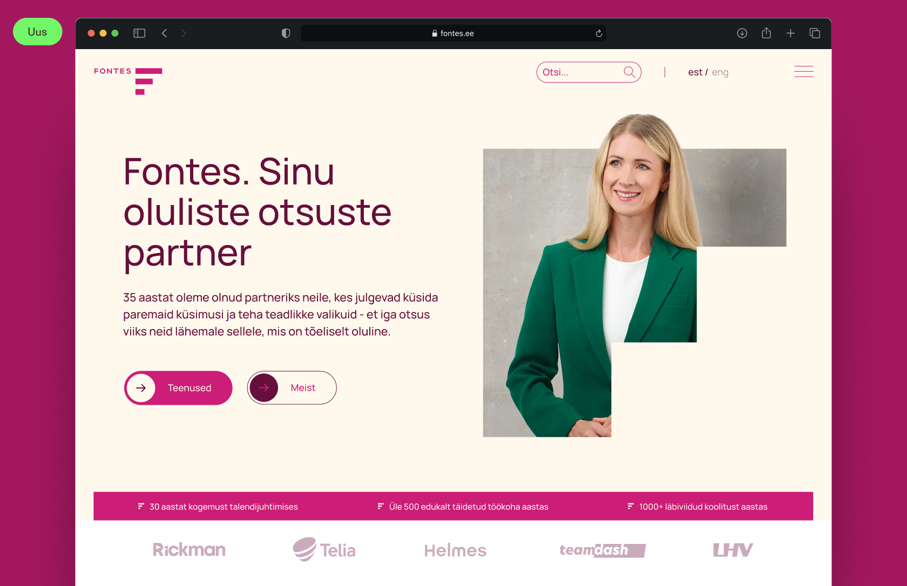
Task: Open the hamburger menu icon
Action: [x=803, y=72]
